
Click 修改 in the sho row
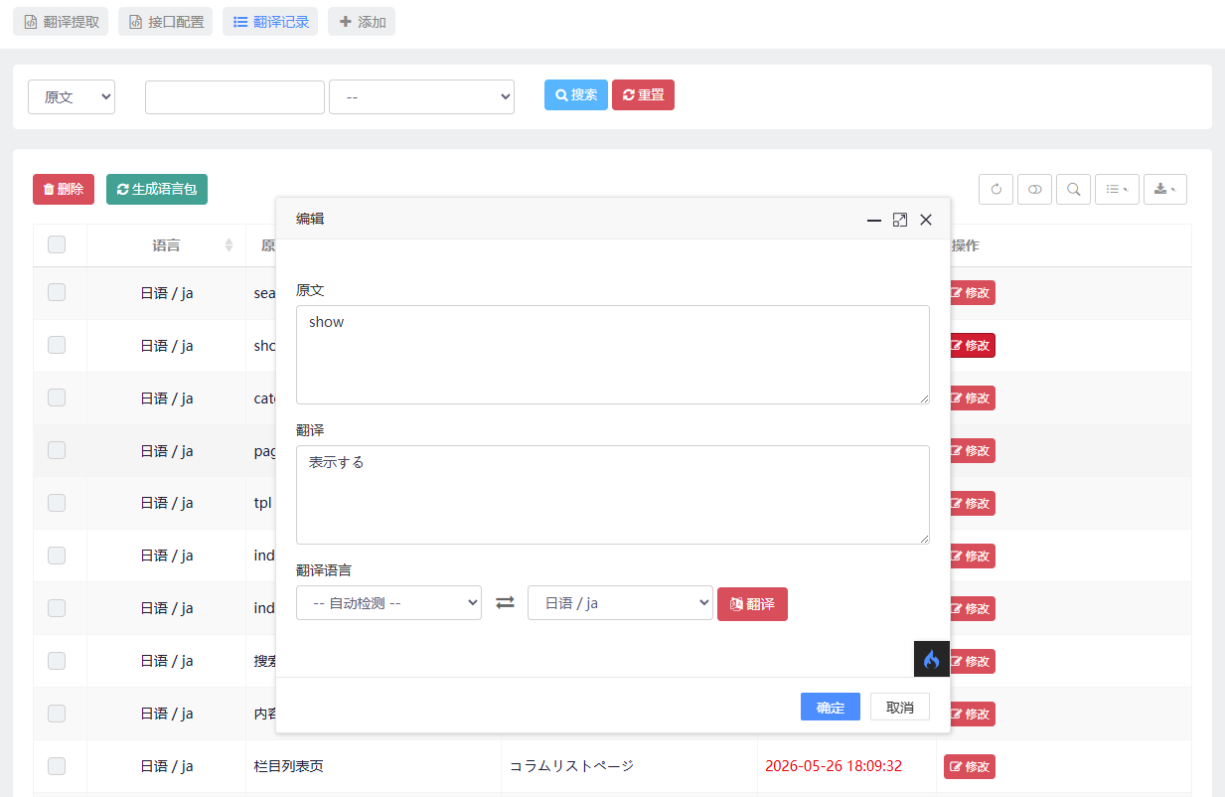pyautogui.click(x=970, y=345)
